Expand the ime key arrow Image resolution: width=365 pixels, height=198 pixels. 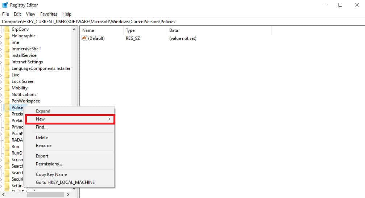1,42
